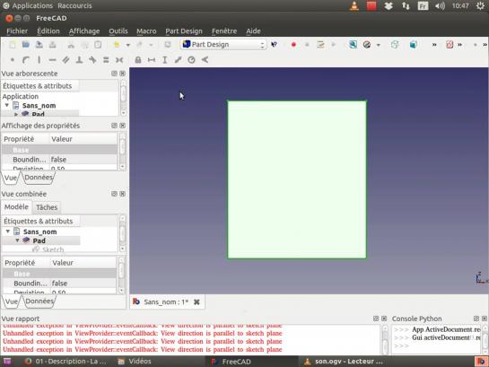
Task: Apply the angle constraint icon
Action: click(x=205, y=59)
